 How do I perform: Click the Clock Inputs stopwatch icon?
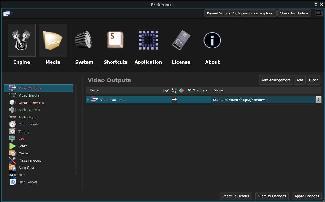point(12,124)
